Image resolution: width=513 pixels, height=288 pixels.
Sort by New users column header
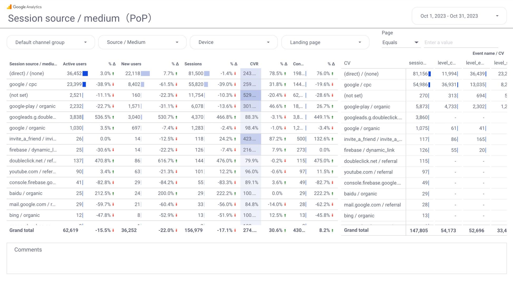pos(131,64)
